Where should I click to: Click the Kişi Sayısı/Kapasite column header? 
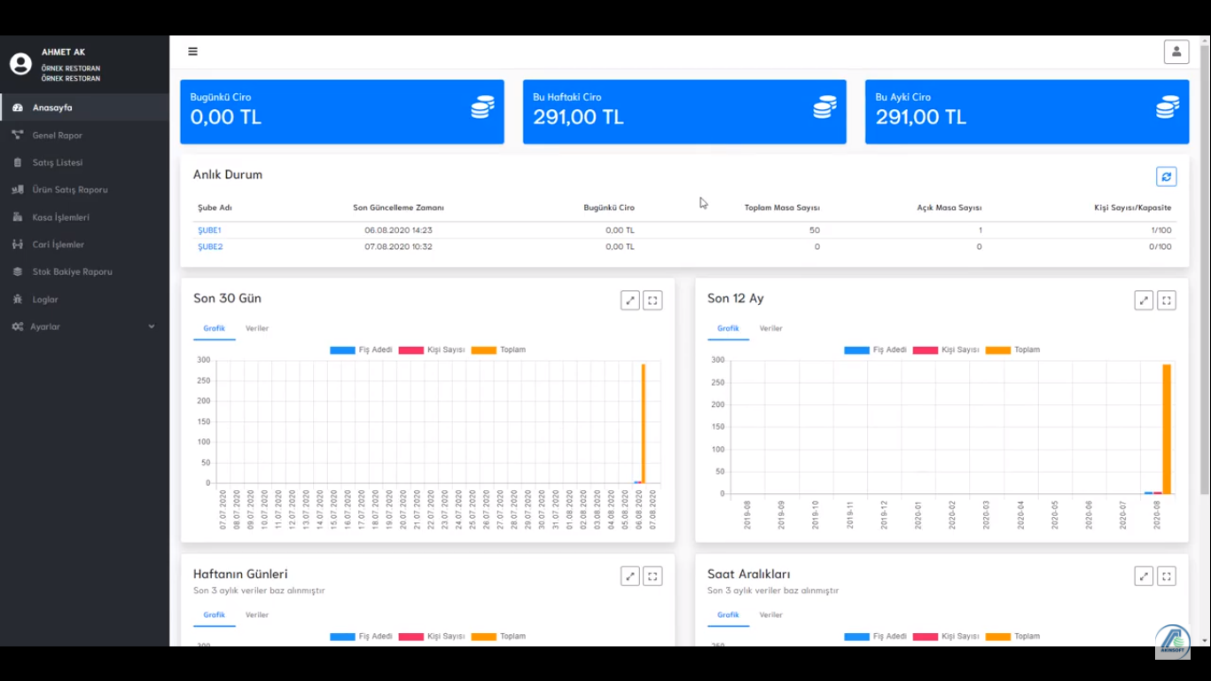point(1133,207)
